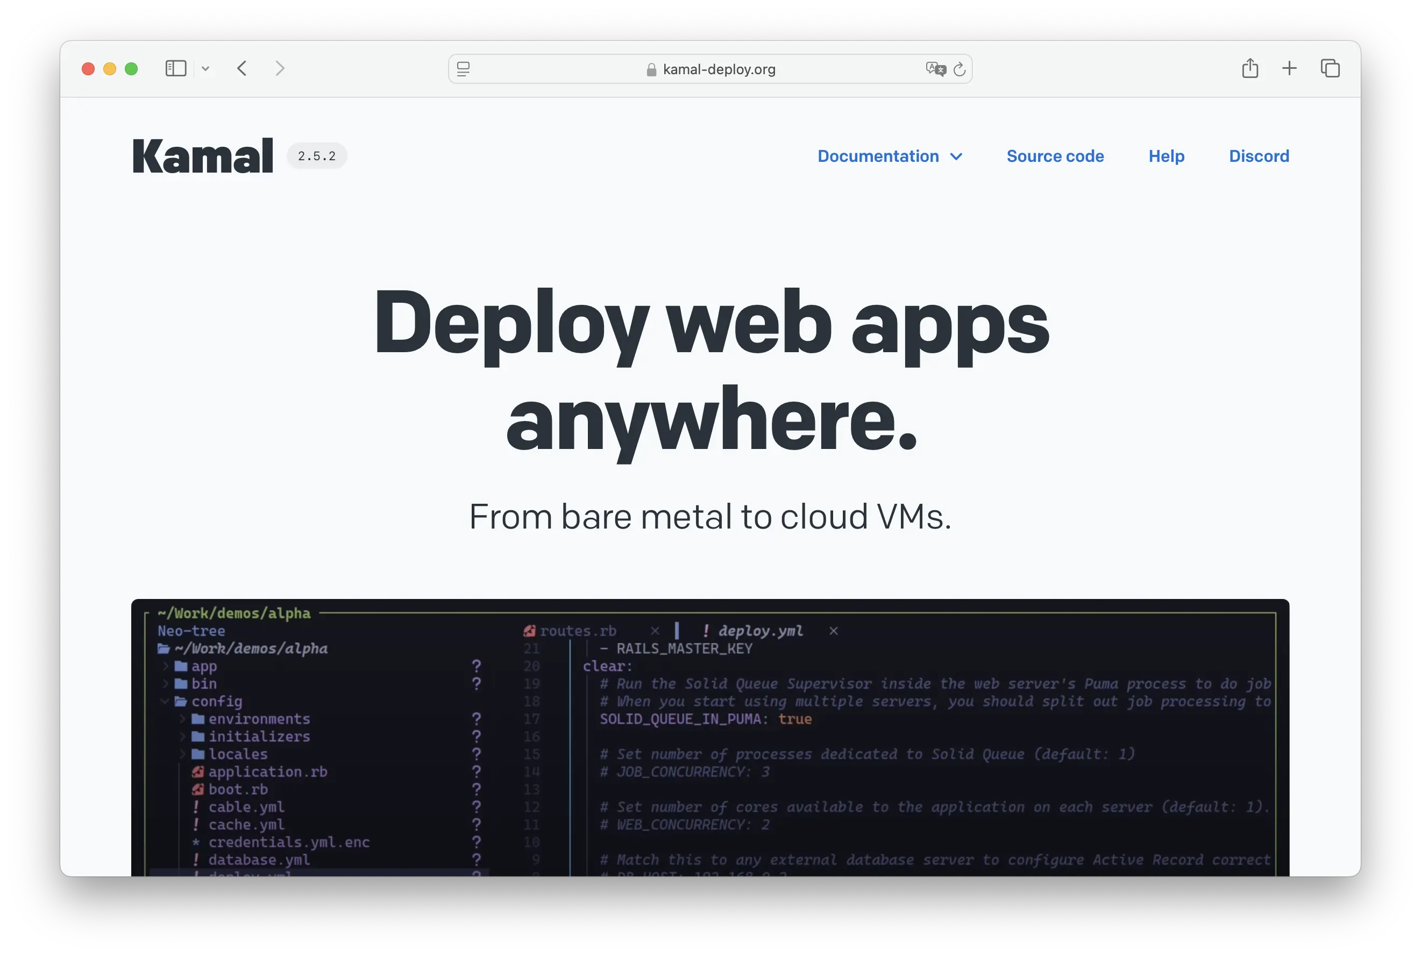1421x956 pixels.
Task: Click the kamal-deploy.org address field
Action: (x=719, y=69)
